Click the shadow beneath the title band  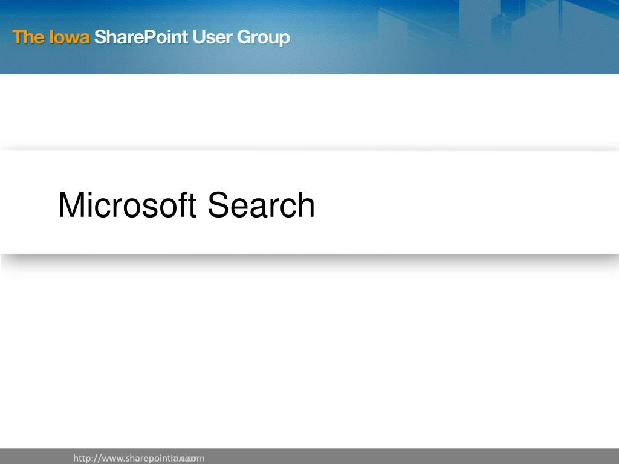click(x=309, y=261)
